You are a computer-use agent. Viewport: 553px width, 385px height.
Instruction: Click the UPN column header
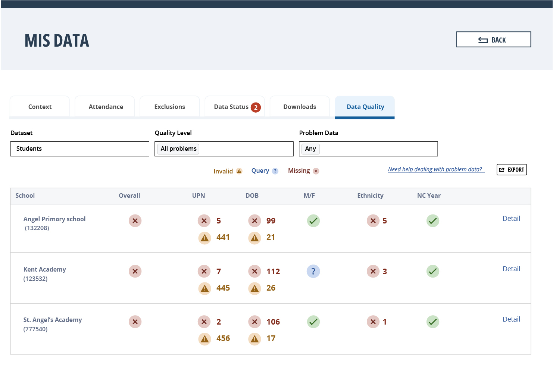(x=199, y=195)
